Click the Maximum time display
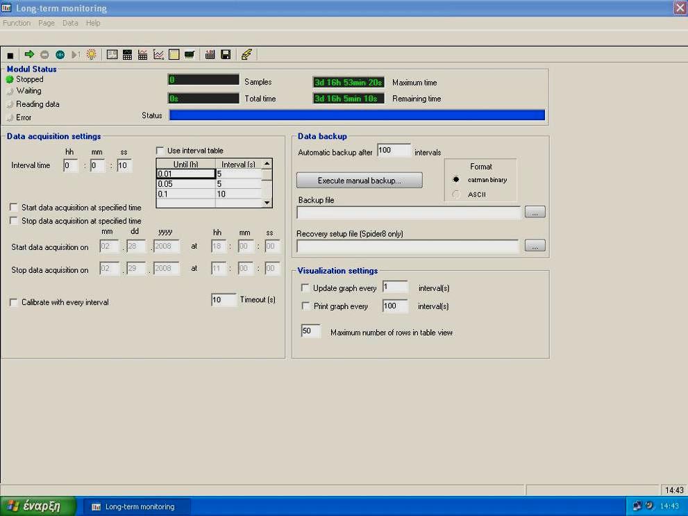Screen dimensions: 688x516 coord(349,83)
